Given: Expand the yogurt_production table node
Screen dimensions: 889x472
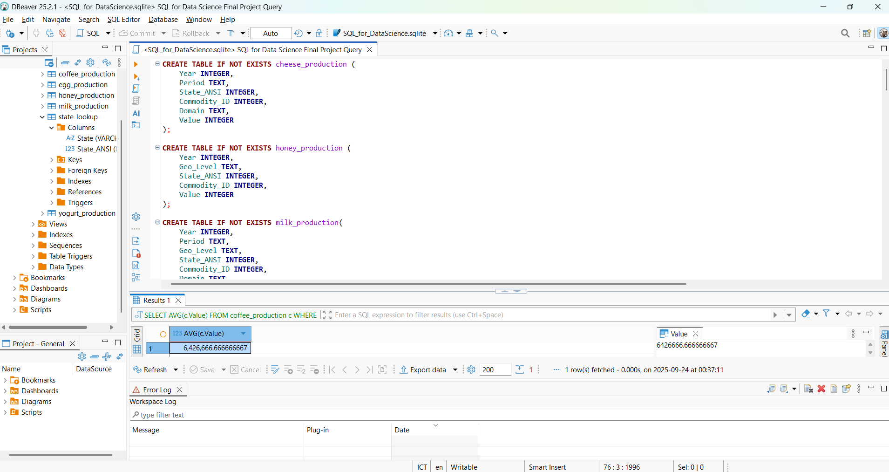Looking at the screenshot, I should pos(42,213).
